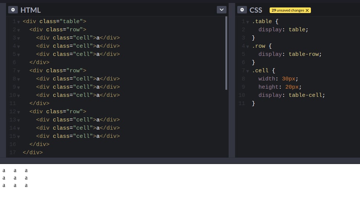Viewport: 360px width, 203px height.
Task: Click HTML line number 17 in gutter
Action: [x=13, y=152]
